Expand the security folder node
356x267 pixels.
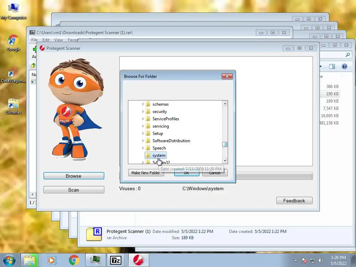[143, 112]
